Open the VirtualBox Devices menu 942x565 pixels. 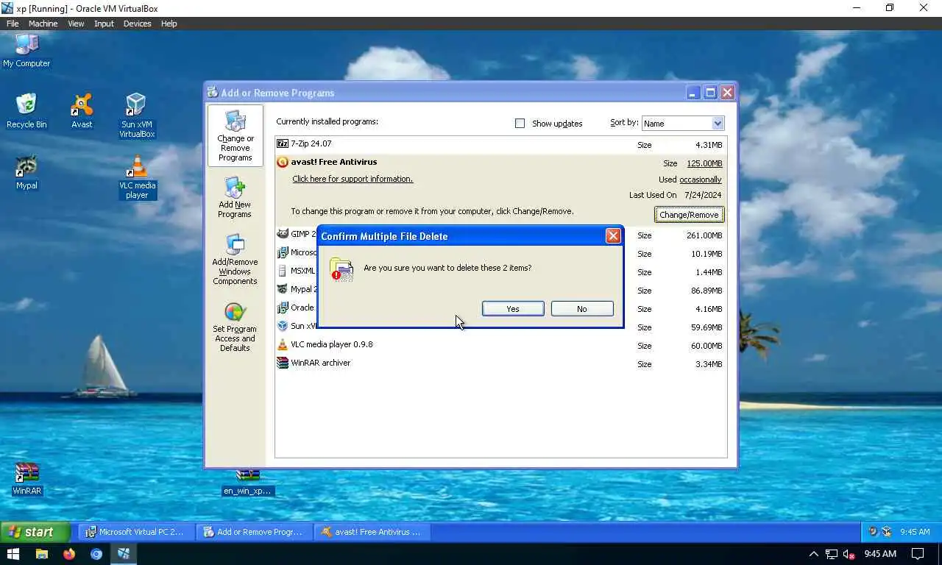point(137,24)
